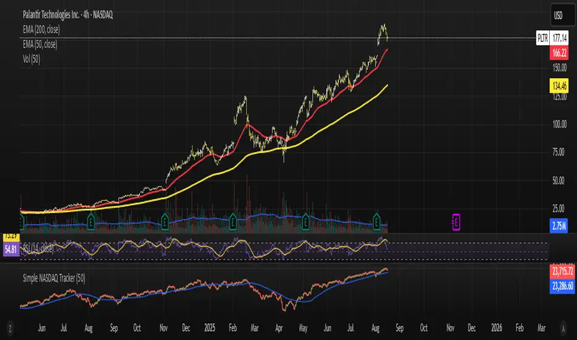The width and height of the screenshot is (577, 340).
Task: Click the May label on the time axis
Action: tap(303, 328)
